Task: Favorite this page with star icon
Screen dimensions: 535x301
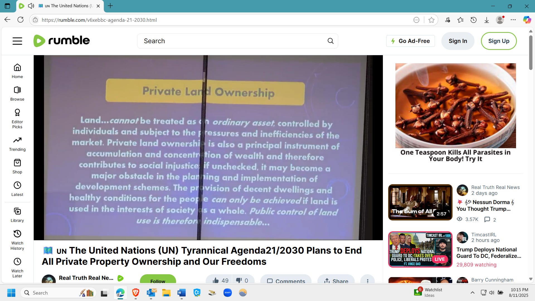Action: coord(431,20)
